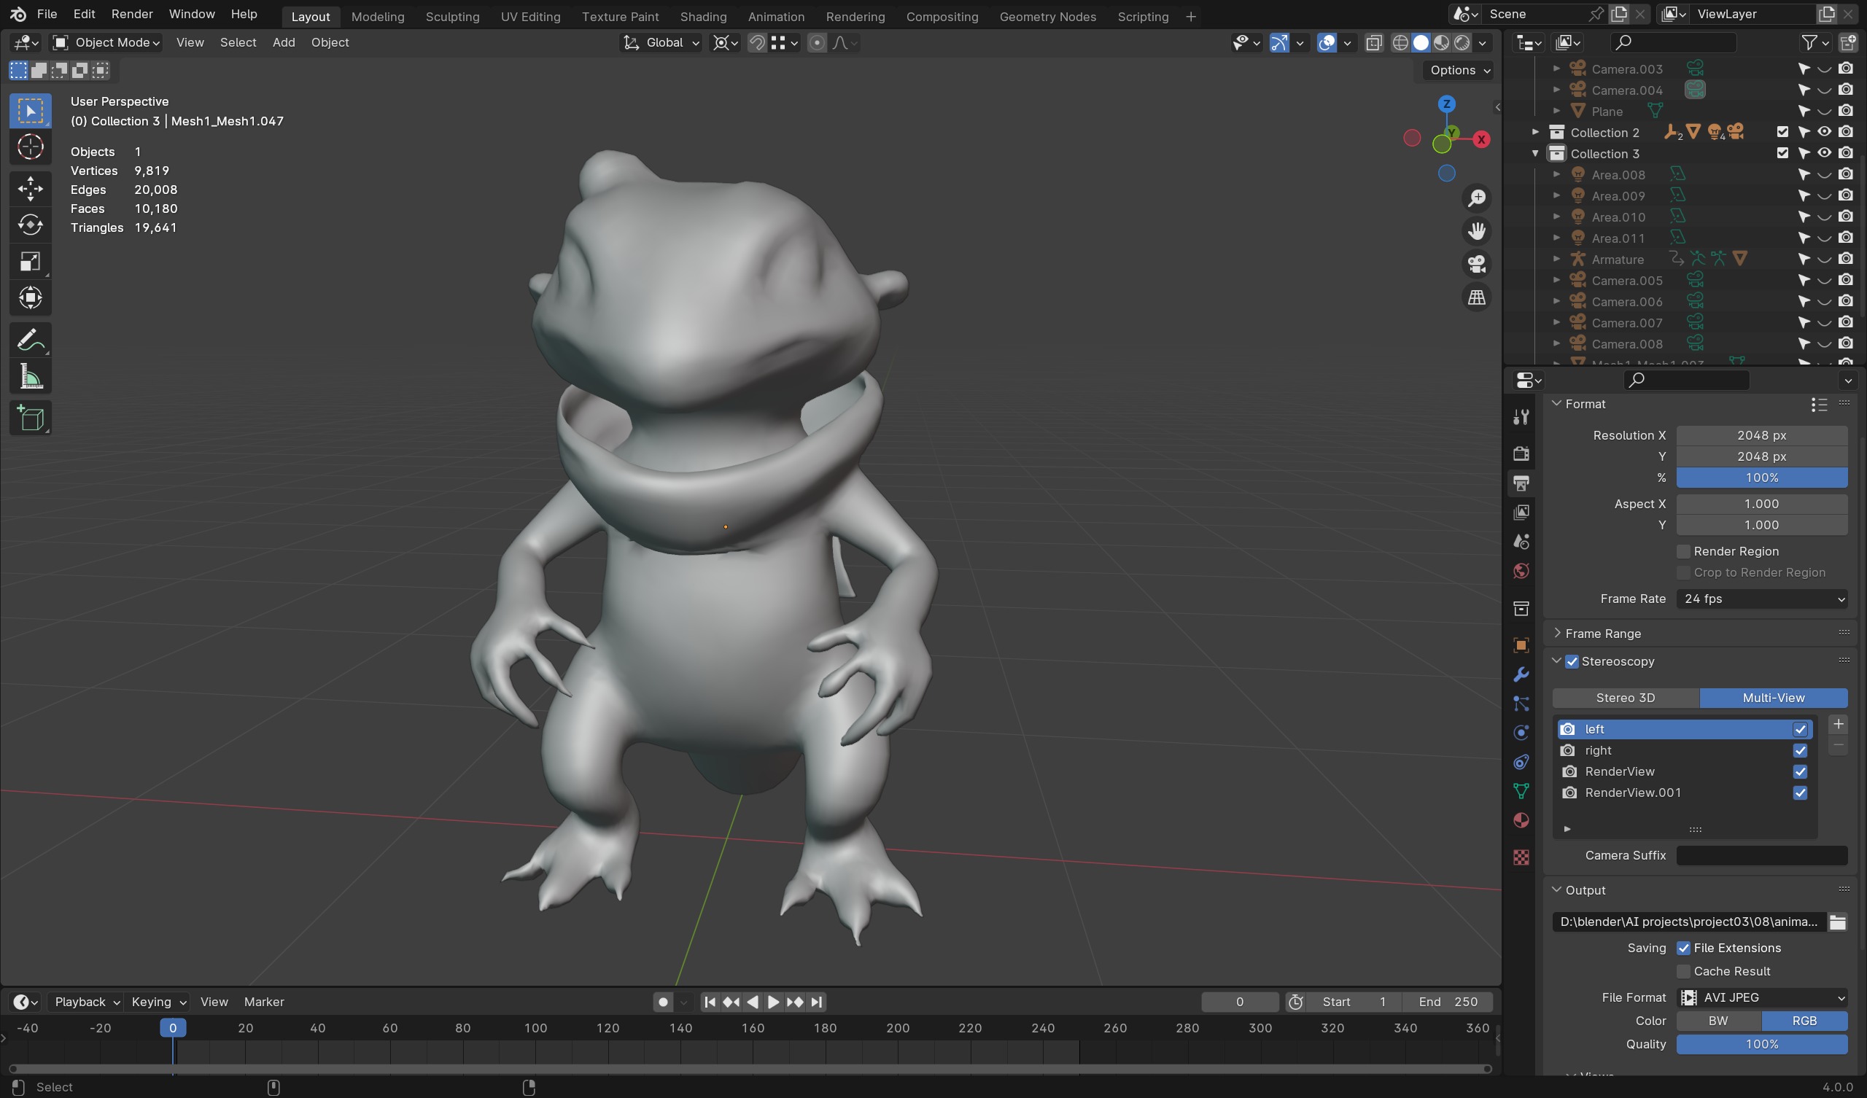Choose the Add Cube tool
Screen dimensions: 1867x1098
coord(31,418)
